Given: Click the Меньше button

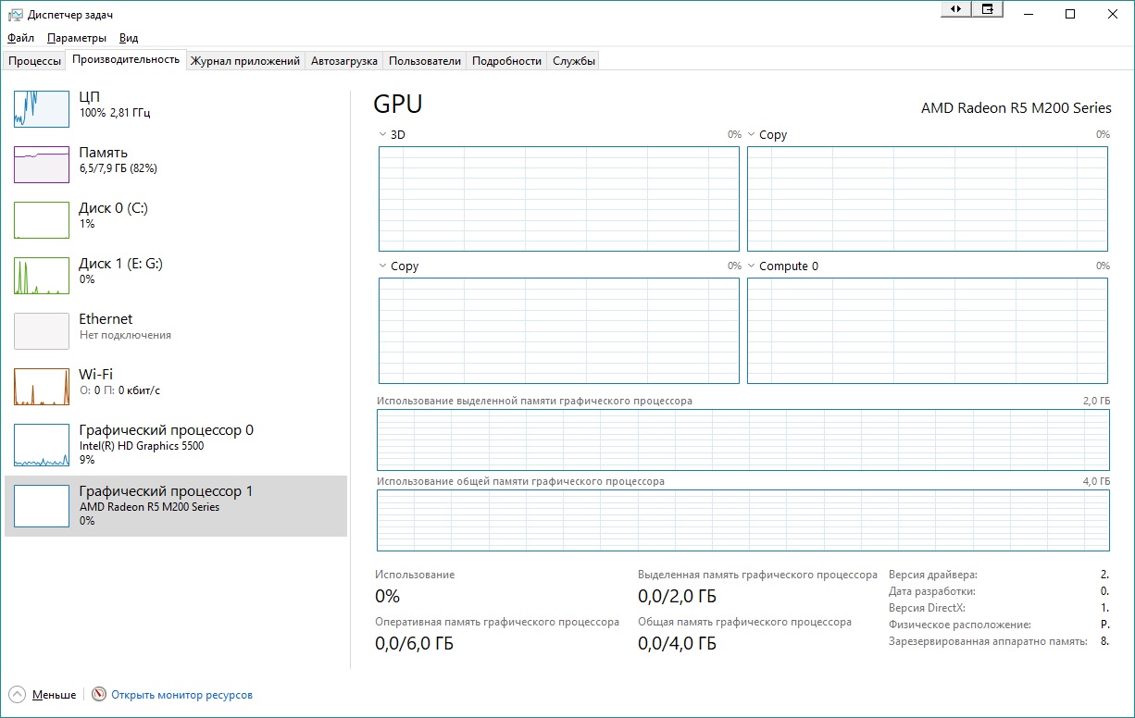Looking at the screenshot, I should [x=54, y=695].
